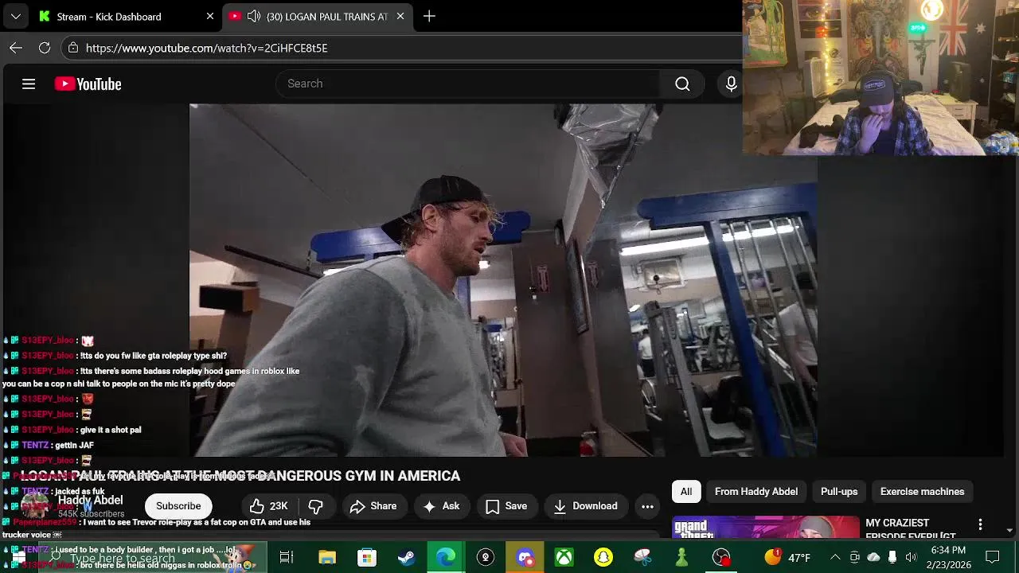
Task: View site information icon beside the URL
Action: pyautogui.click(x=73, y=48)
